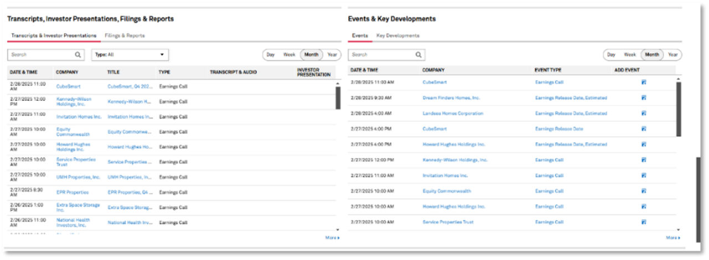Click scroll-down arrow of Events table

click(679, 229)
